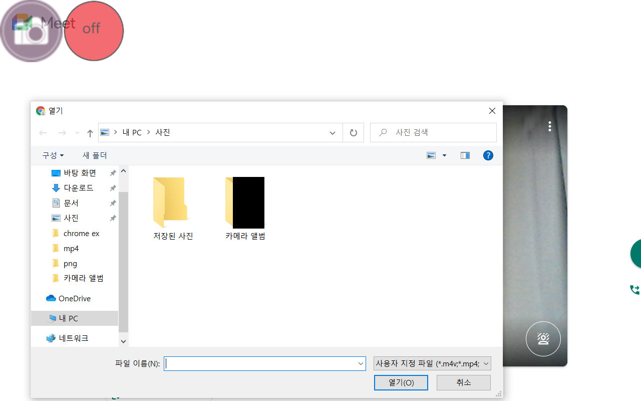Change the view layout icon
Image resolution: width=641 pixels, height=401 pixels.
point(431,155)
